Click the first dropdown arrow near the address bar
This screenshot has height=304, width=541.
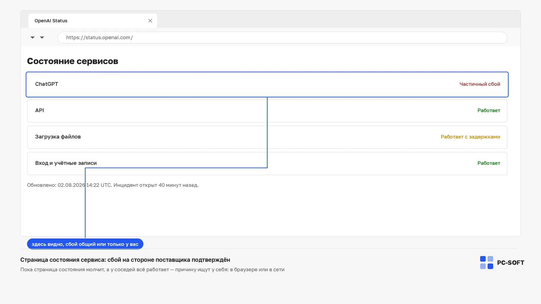point(32,37)
